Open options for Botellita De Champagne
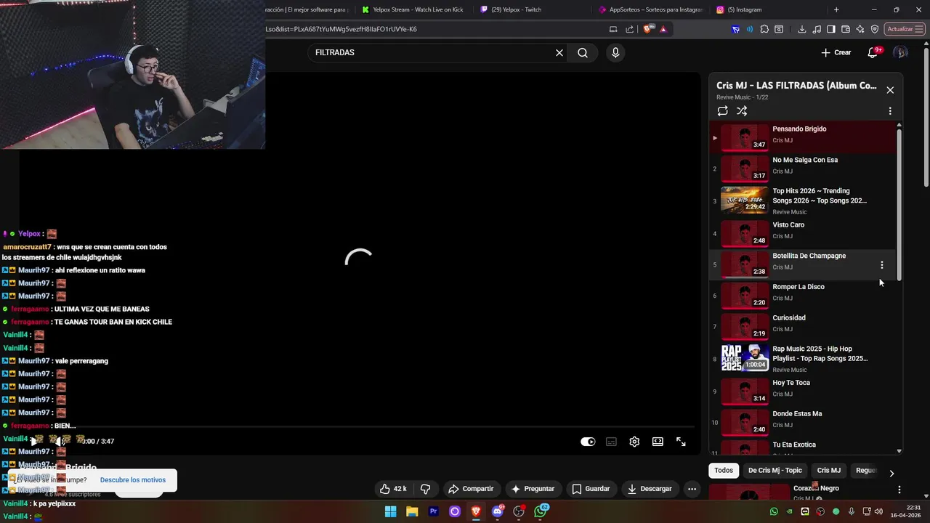Screen dimensions: 930x523 pyautogui.click(x=882, y=265)
